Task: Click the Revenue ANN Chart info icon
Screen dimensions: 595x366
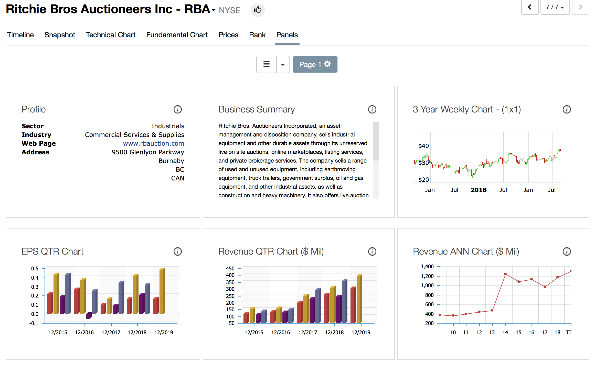Action: tap(567, 251)
